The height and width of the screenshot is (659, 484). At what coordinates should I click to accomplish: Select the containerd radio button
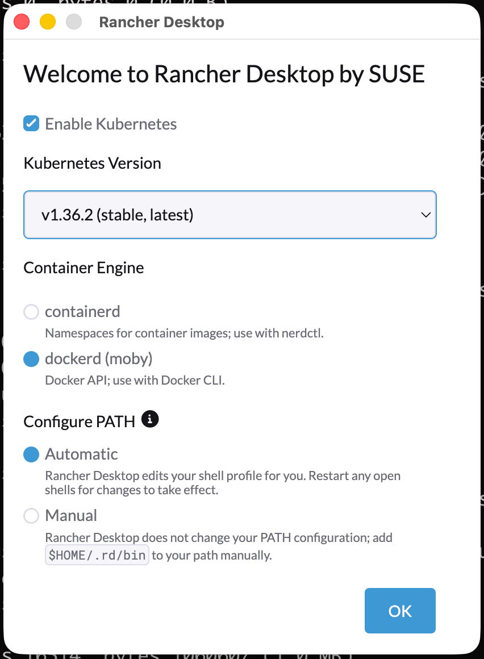(31, 312)
